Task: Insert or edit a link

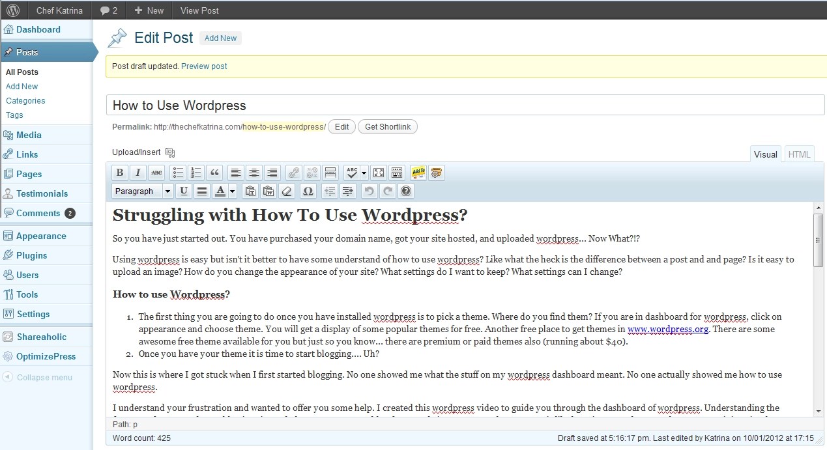Action: click(294, 173)
